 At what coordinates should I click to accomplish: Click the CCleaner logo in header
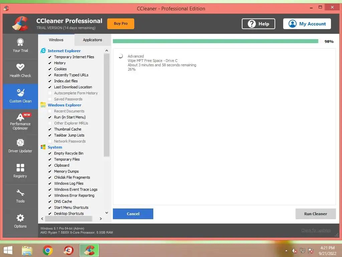pyautogui.click(x=20, y=24)
